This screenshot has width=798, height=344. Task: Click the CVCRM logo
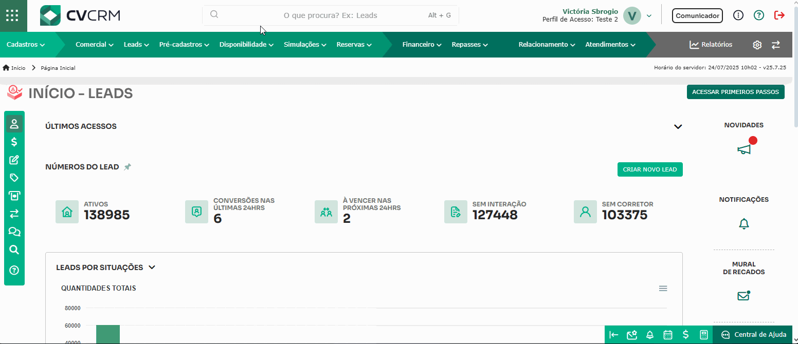(x=80, y=15)
